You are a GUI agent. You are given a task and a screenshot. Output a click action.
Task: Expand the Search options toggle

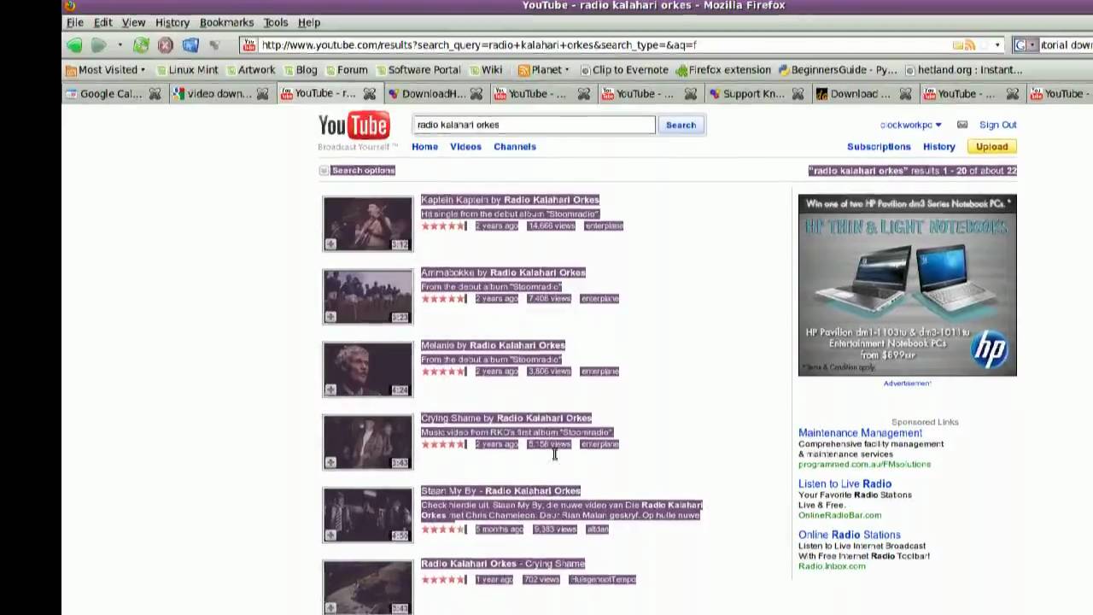coord(357,171)
